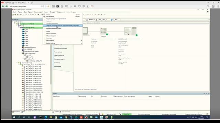This screenshot has height=123, width=220.
Task: Open the Безопасность submenu
Action: point(63,40)
